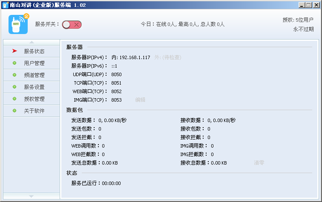Click the 外:(待检查) external IP link
Viewport: 322px width, 202px height.
(x=167, y=57)
